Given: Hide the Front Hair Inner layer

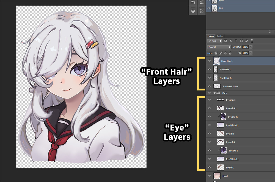Looking at the screenshot, I should coord(209,86).
